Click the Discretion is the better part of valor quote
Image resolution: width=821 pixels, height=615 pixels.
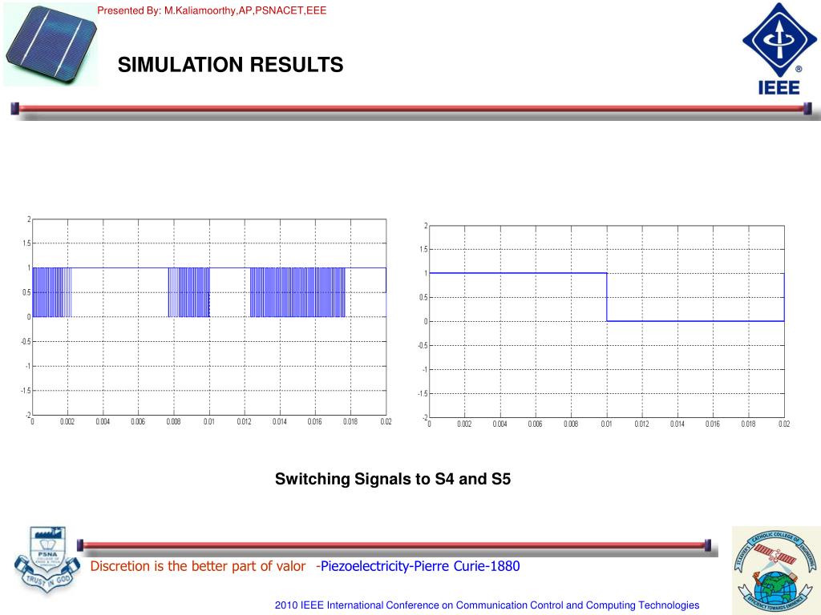click(198, 566)
